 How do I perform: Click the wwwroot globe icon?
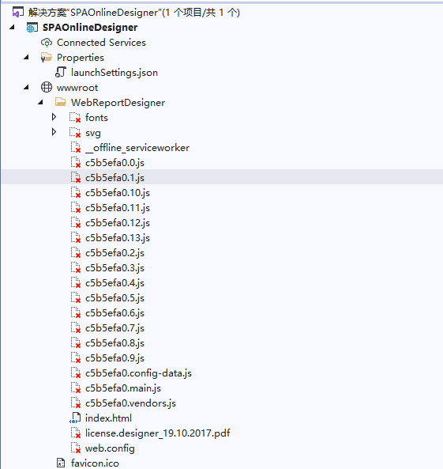47,87
